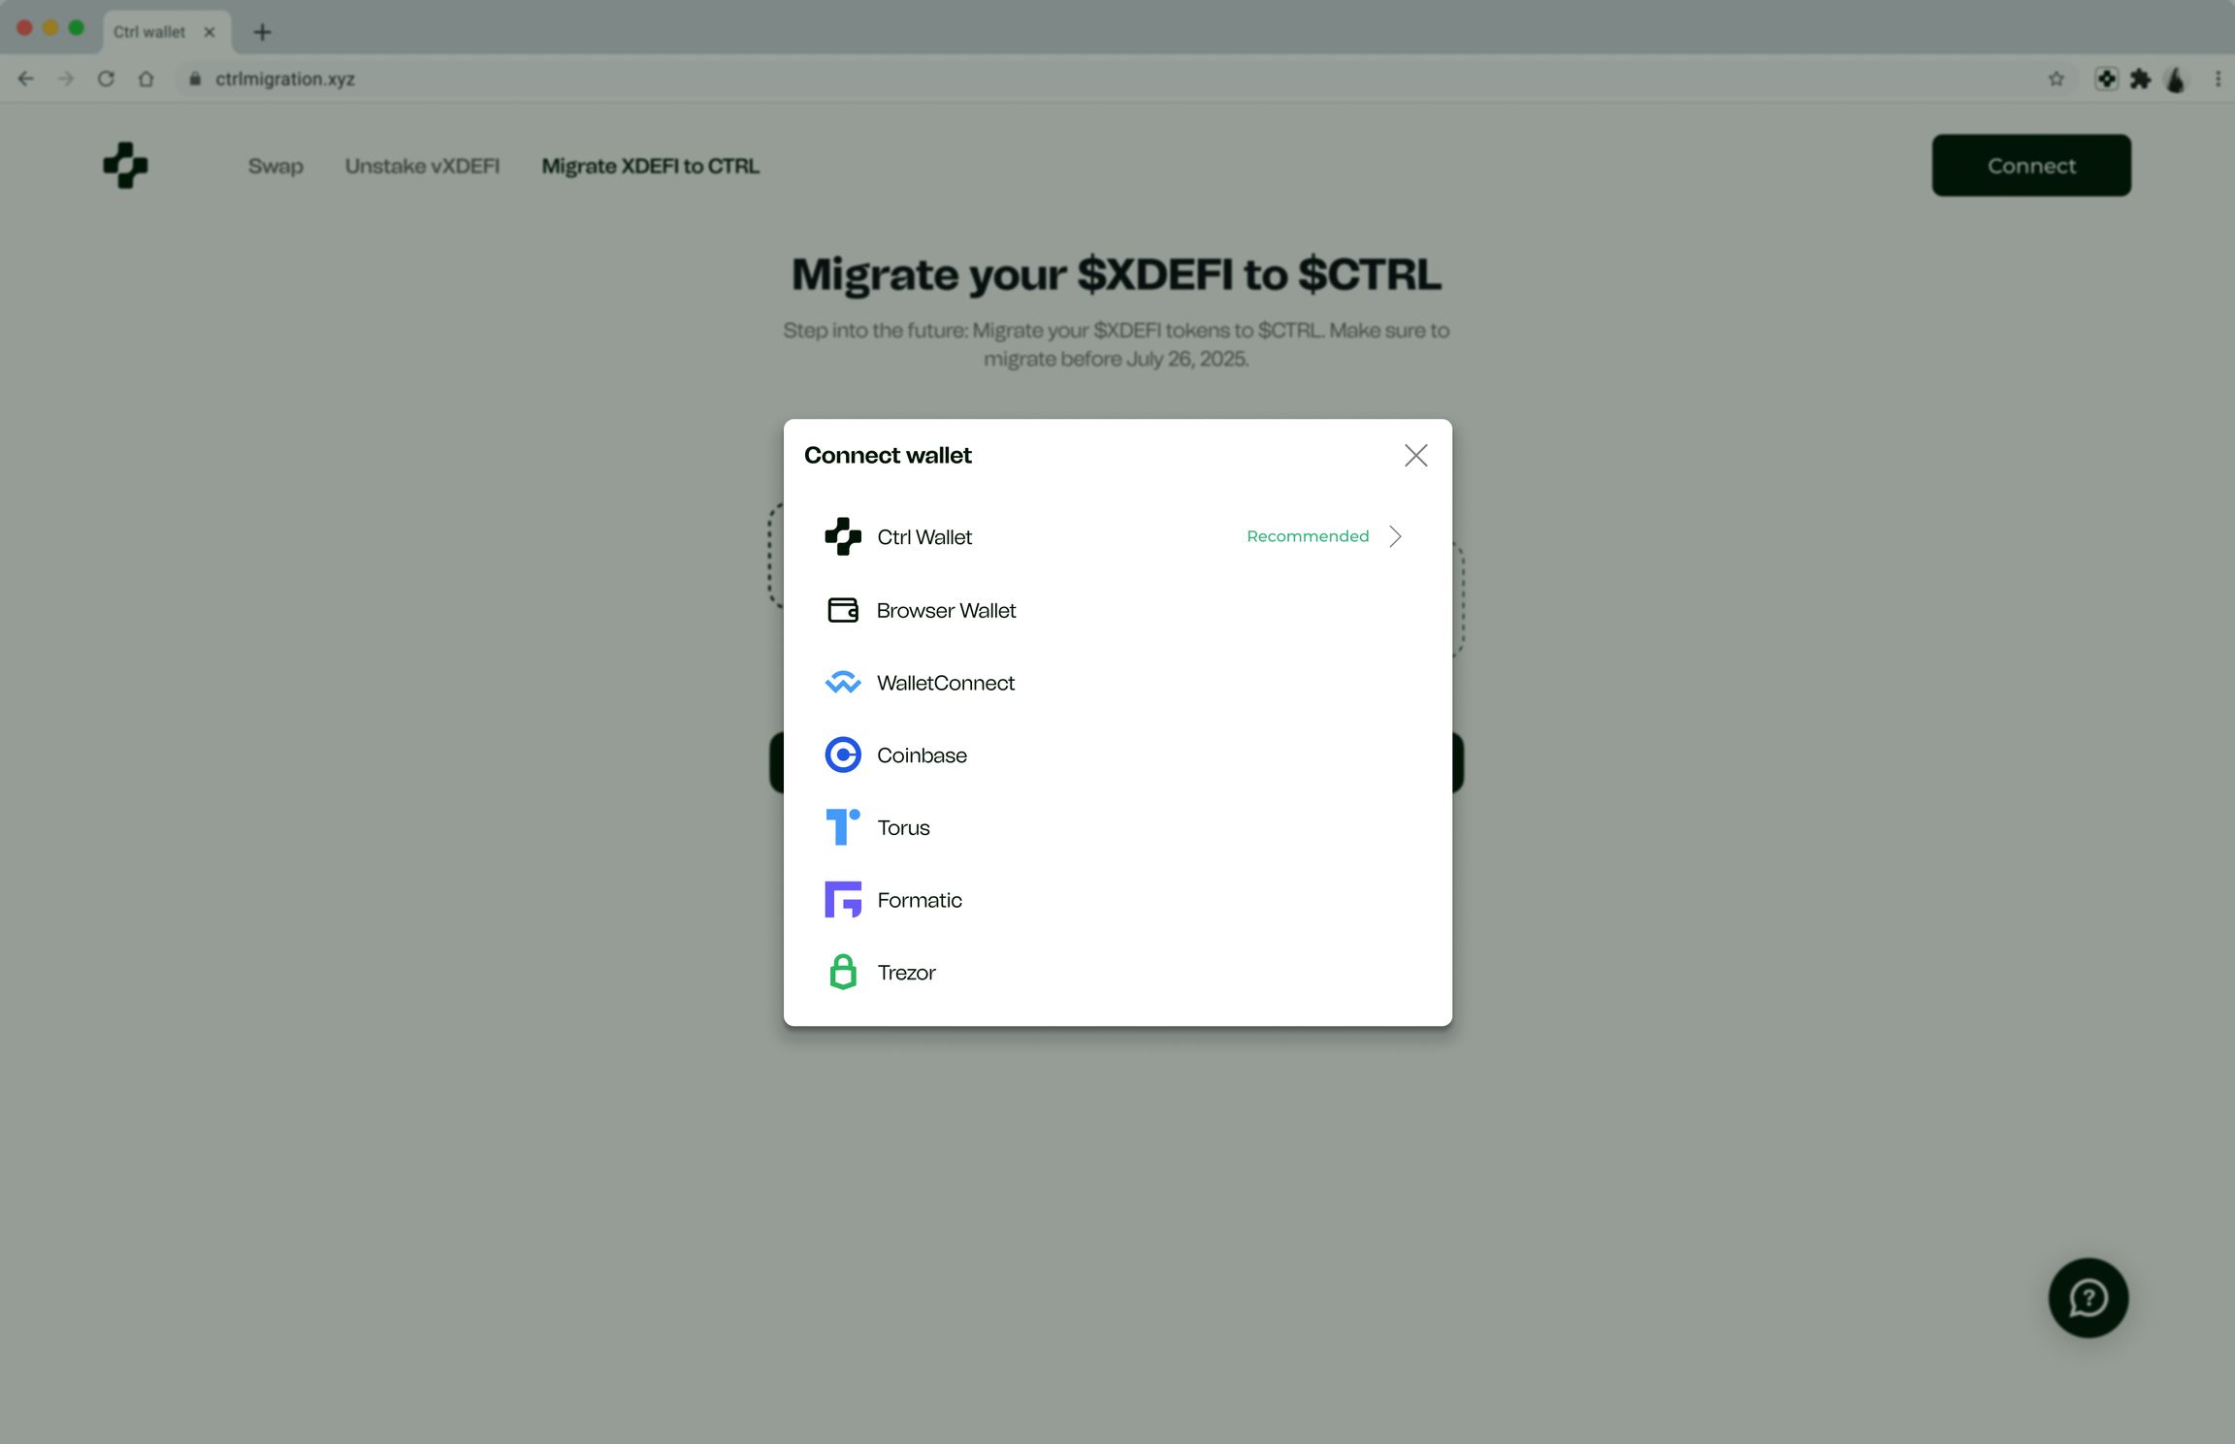The height and width of the screenshot is (1444, 2235).
Task: Select Migrate XDEFI to CTRL tab
Action: (x=650, y=166)
